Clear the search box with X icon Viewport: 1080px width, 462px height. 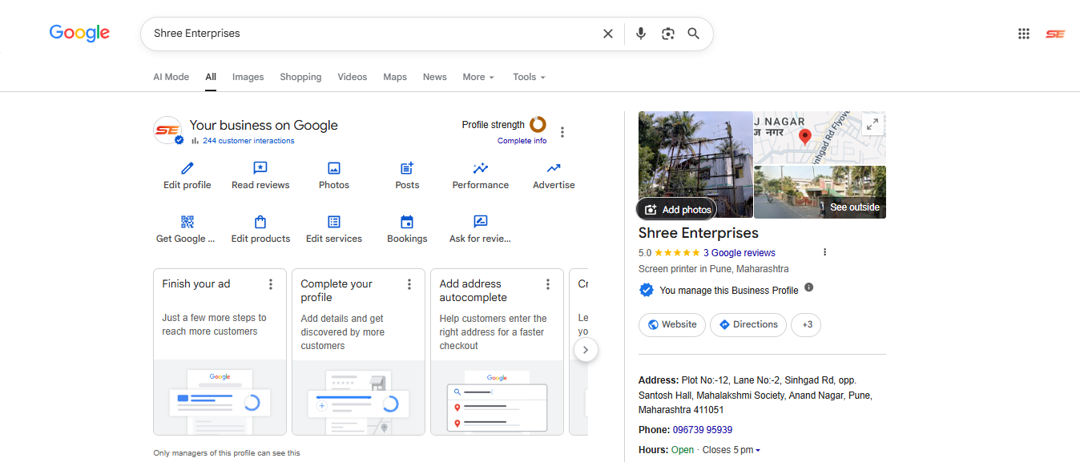[608, 34]
